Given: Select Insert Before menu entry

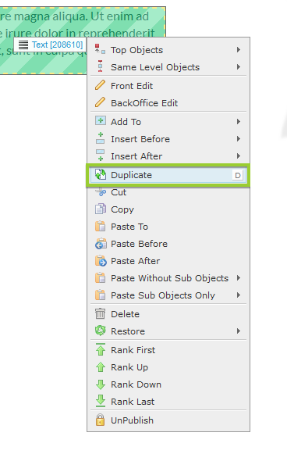Looking at the screenshot, I should (168, 139).
